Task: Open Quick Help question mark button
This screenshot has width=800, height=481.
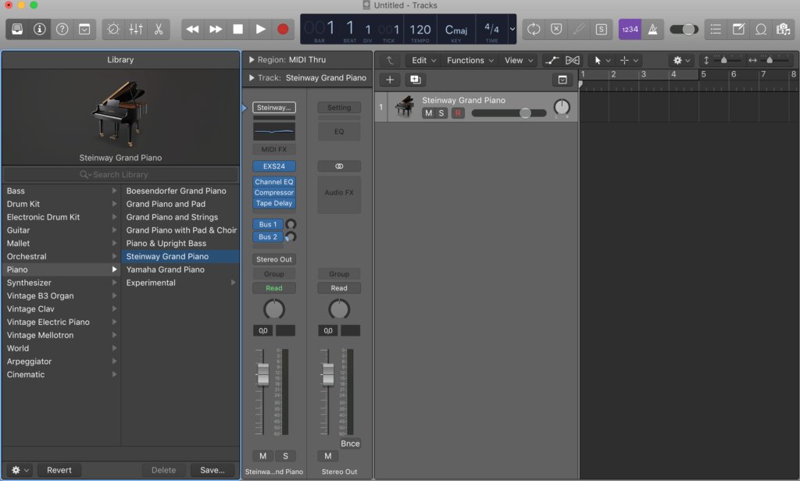Action: 62,29
